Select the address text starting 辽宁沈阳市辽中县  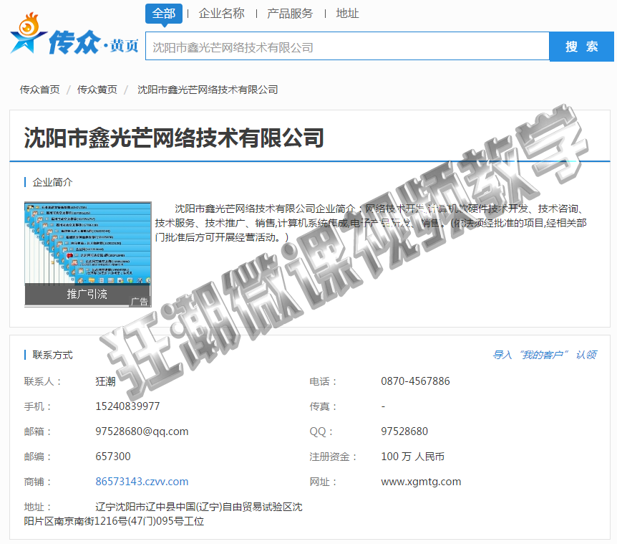[x=163, y=514]
